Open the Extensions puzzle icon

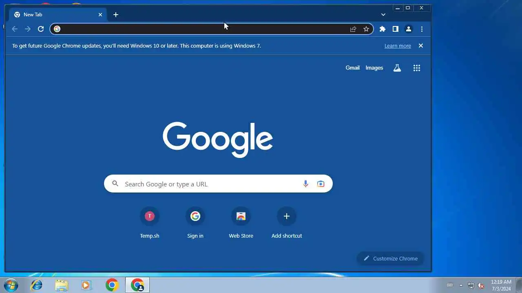pyautogui.click(x=383, y=29)
